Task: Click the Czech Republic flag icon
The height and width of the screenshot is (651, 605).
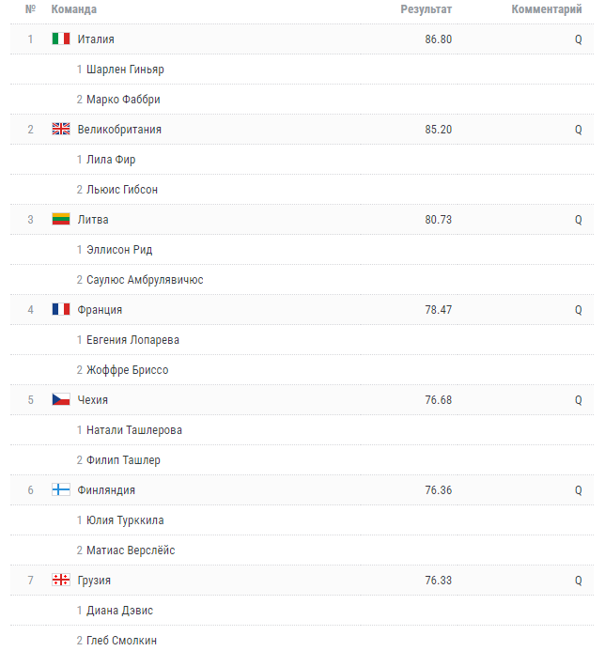Action: pyautogui.click(x=61, y=400)
